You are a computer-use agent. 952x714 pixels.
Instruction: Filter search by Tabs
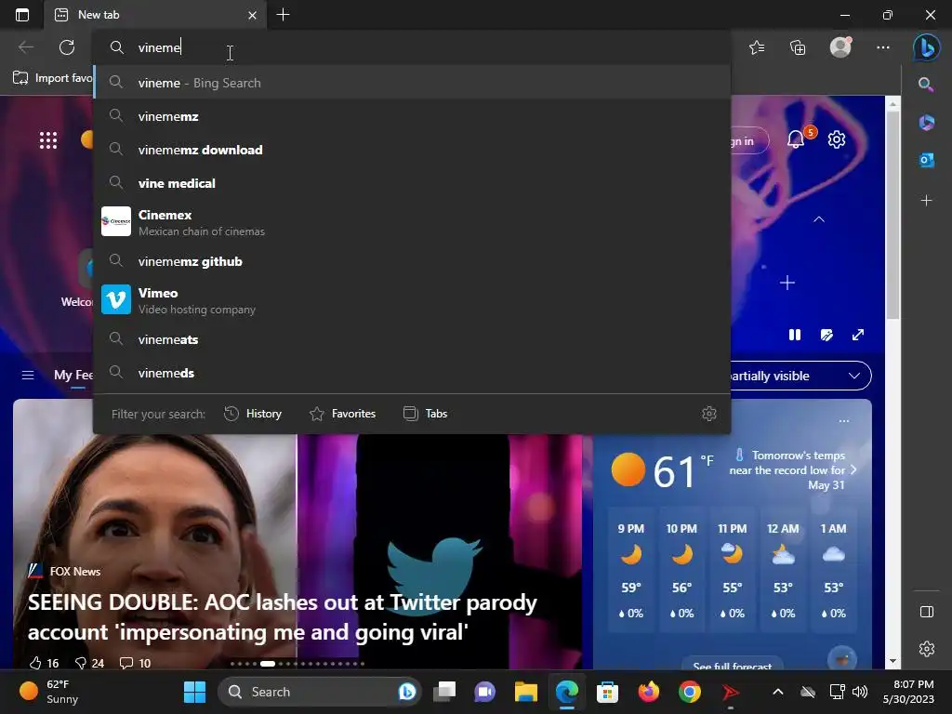point(425,414)
